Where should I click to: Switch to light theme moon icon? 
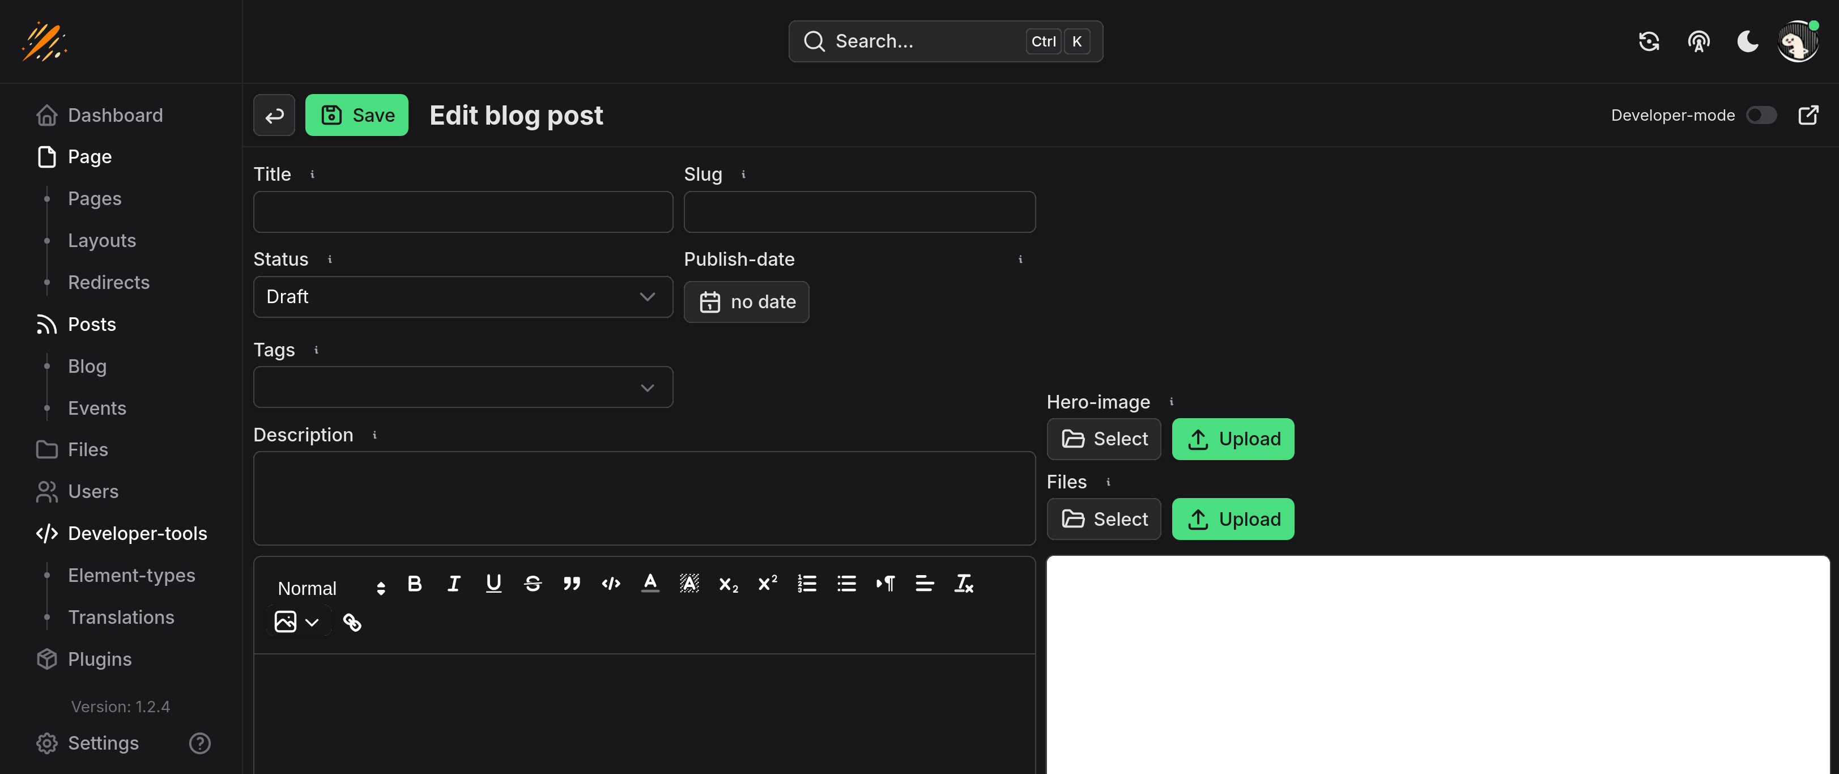1747,41
